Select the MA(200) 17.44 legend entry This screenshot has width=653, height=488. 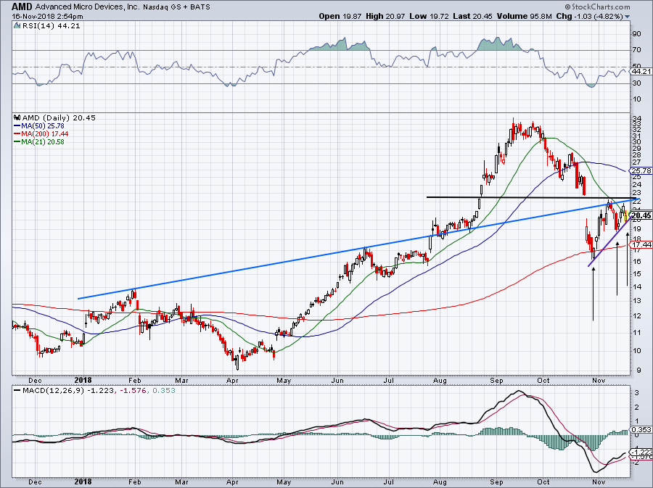(41, 133)
